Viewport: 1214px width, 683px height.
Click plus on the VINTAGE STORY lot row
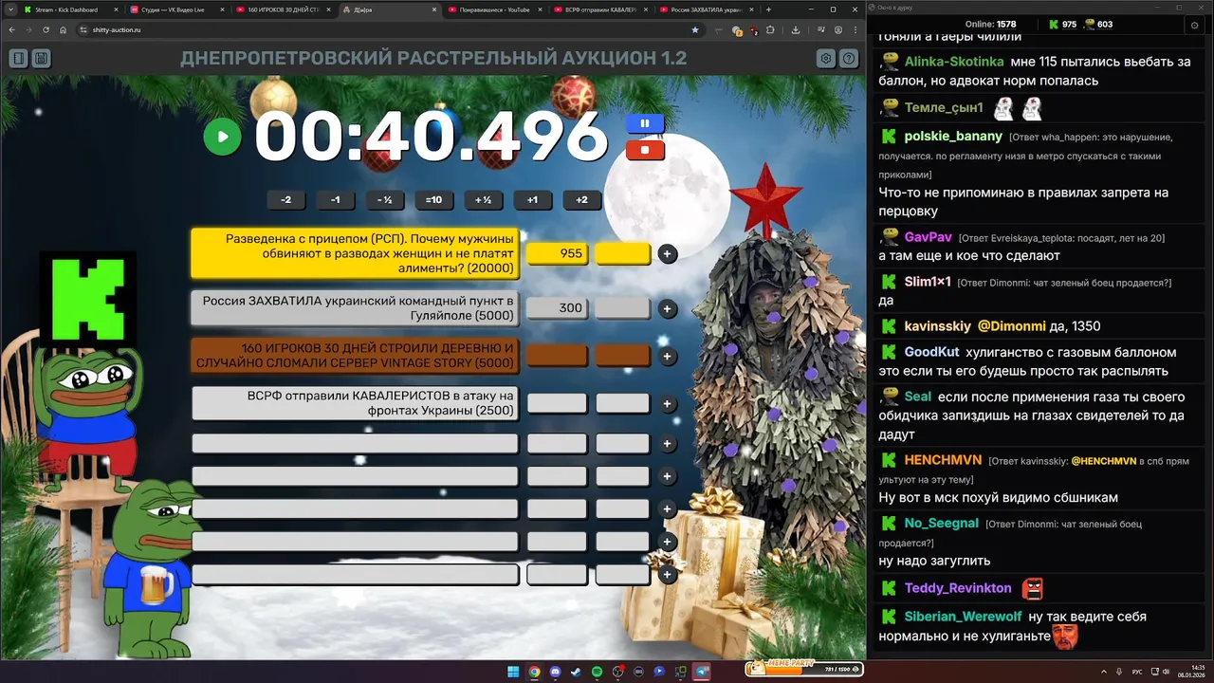(668, 356)
